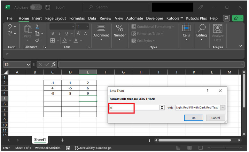Image resolution: width=249 pixels, height=152 pixels.
Task: Click the Name Box showing E5
Action: coord(17,65)
